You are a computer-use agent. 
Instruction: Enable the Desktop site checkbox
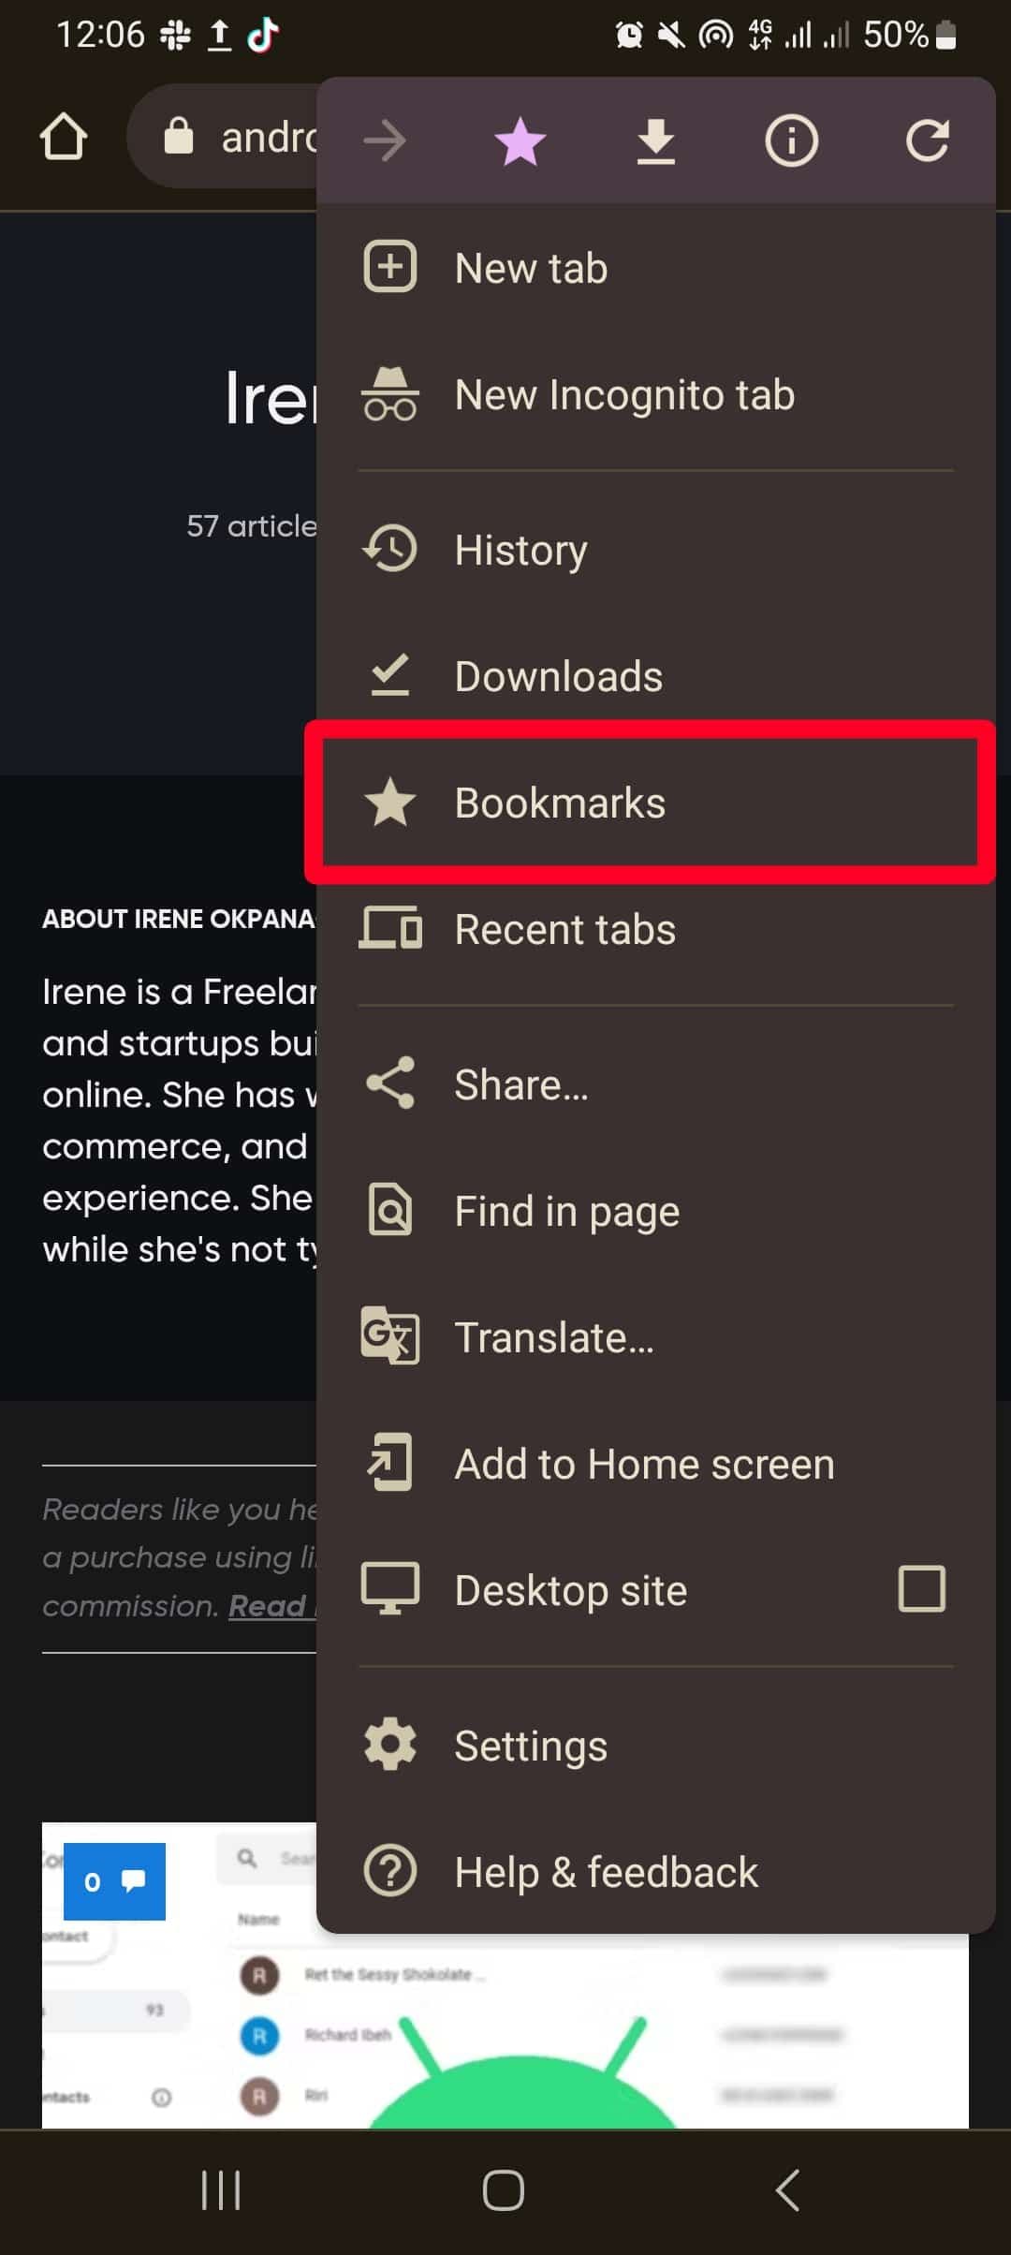922,1589
